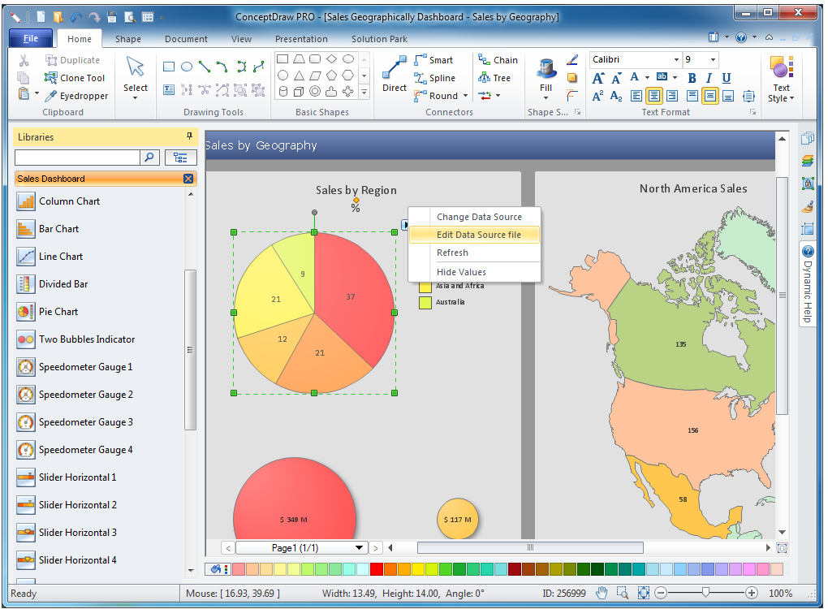Click the Clone Tool icon

[75, 78]
